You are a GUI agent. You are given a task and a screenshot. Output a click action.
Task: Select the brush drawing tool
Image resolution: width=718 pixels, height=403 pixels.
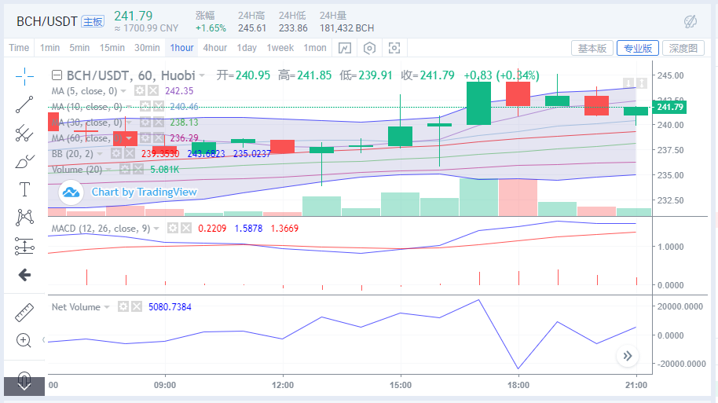pos(24,162)
